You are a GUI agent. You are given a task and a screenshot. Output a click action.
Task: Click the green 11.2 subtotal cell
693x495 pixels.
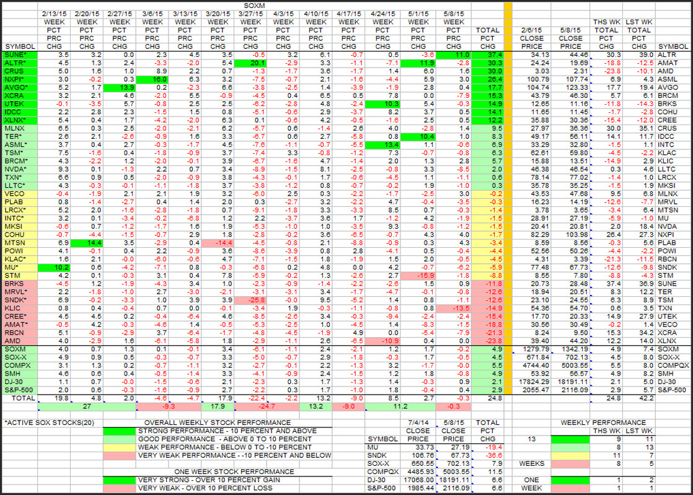[400, 406]
